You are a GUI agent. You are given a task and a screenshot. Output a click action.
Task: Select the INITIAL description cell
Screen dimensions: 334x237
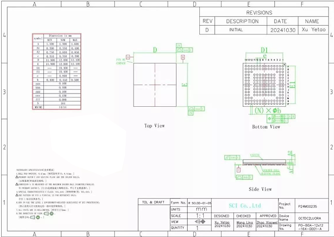[235, 30]
